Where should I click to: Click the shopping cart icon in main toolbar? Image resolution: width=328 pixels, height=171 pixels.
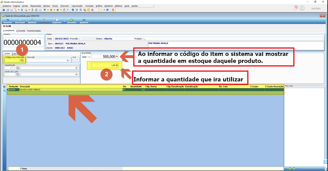point(45,10)
